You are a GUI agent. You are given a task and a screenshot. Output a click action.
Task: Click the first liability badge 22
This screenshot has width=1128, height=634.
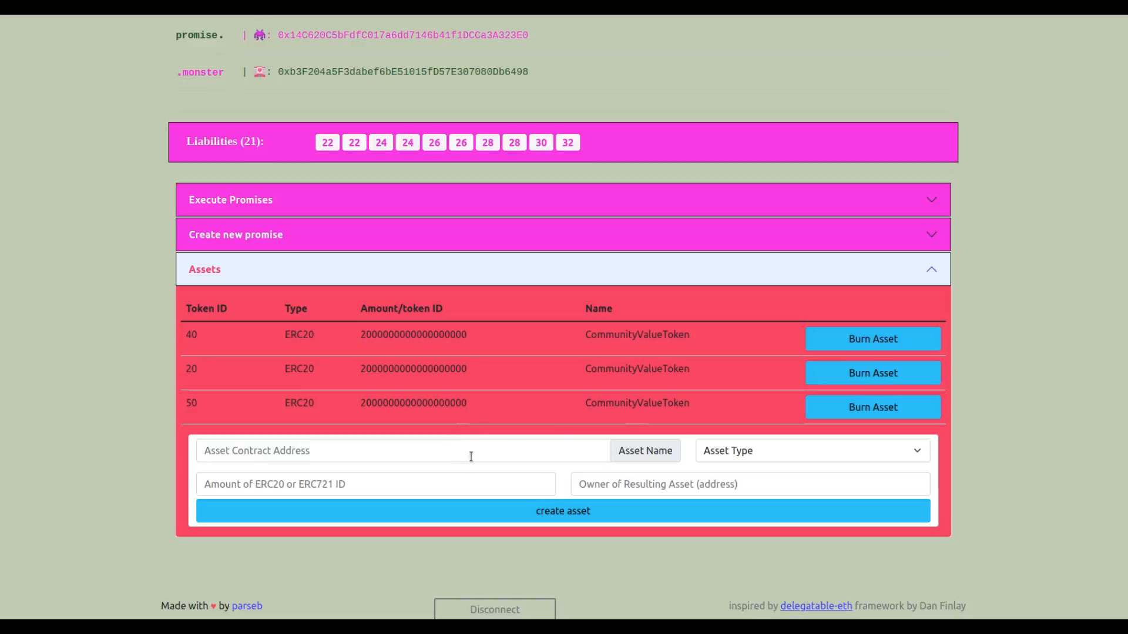click(x=327, y=143)
